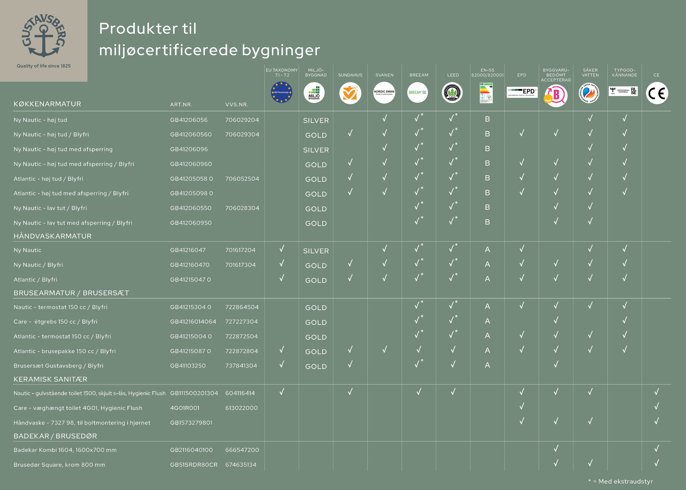Click the KØKKENARMATUR section heading
686x490 pixels.
[47, 104]
